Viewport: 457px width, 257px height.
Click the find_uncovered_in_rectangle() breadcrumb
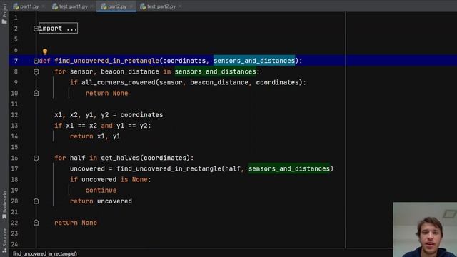(x=45, y=254)
